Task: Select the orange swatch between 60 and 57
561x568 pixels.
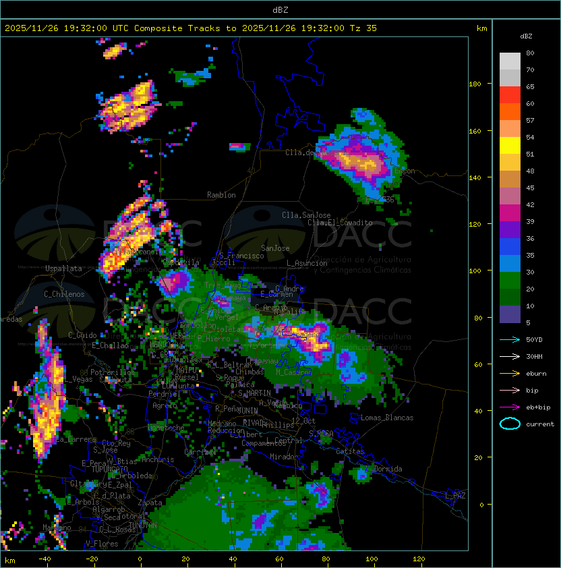Action: [x=510, y=111]
